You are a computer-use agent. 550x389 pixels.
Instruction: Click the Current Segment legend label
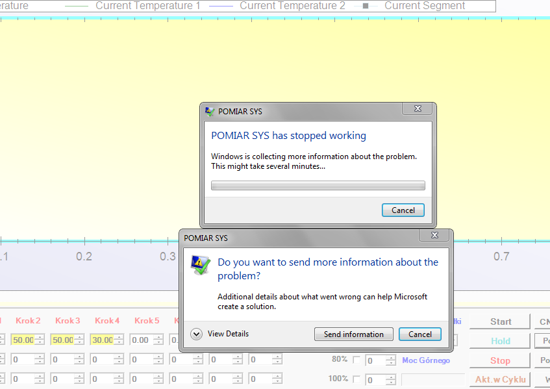[x=425, y=6]
